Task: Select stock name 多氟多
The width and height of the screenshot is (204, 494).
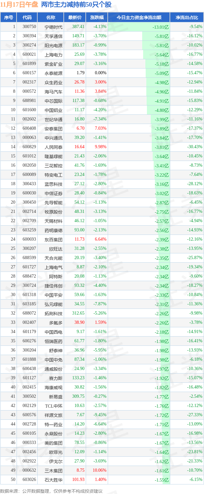Action: click(56, 323)
